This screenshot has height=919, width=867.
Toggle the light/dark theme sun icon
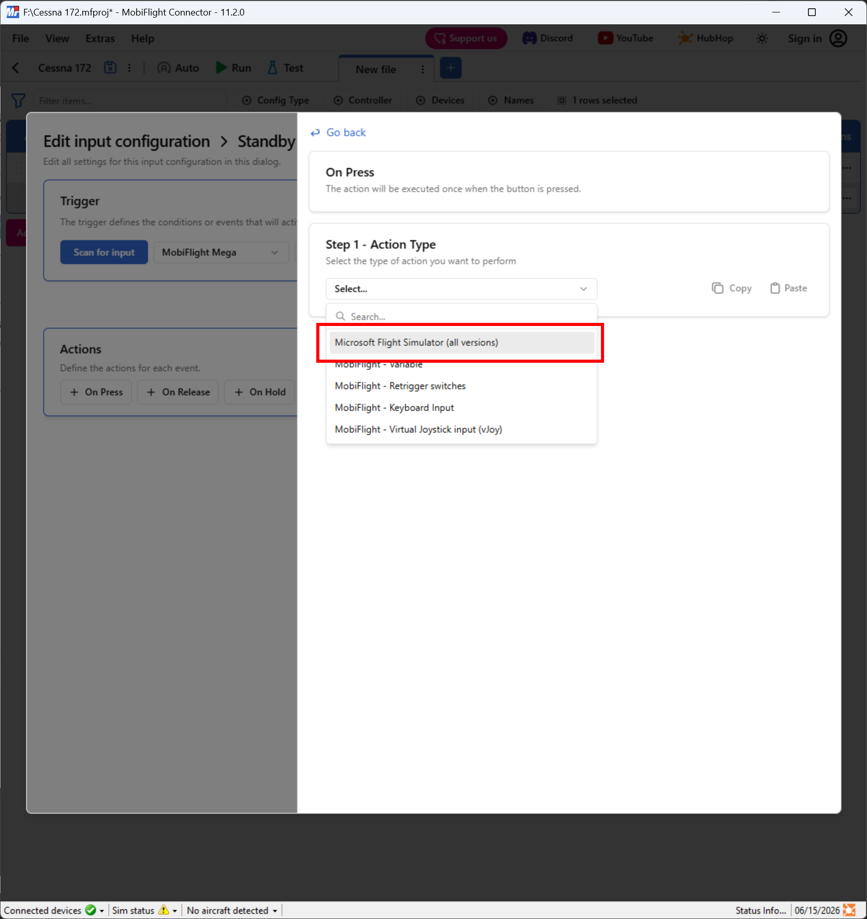coord(762,38)
